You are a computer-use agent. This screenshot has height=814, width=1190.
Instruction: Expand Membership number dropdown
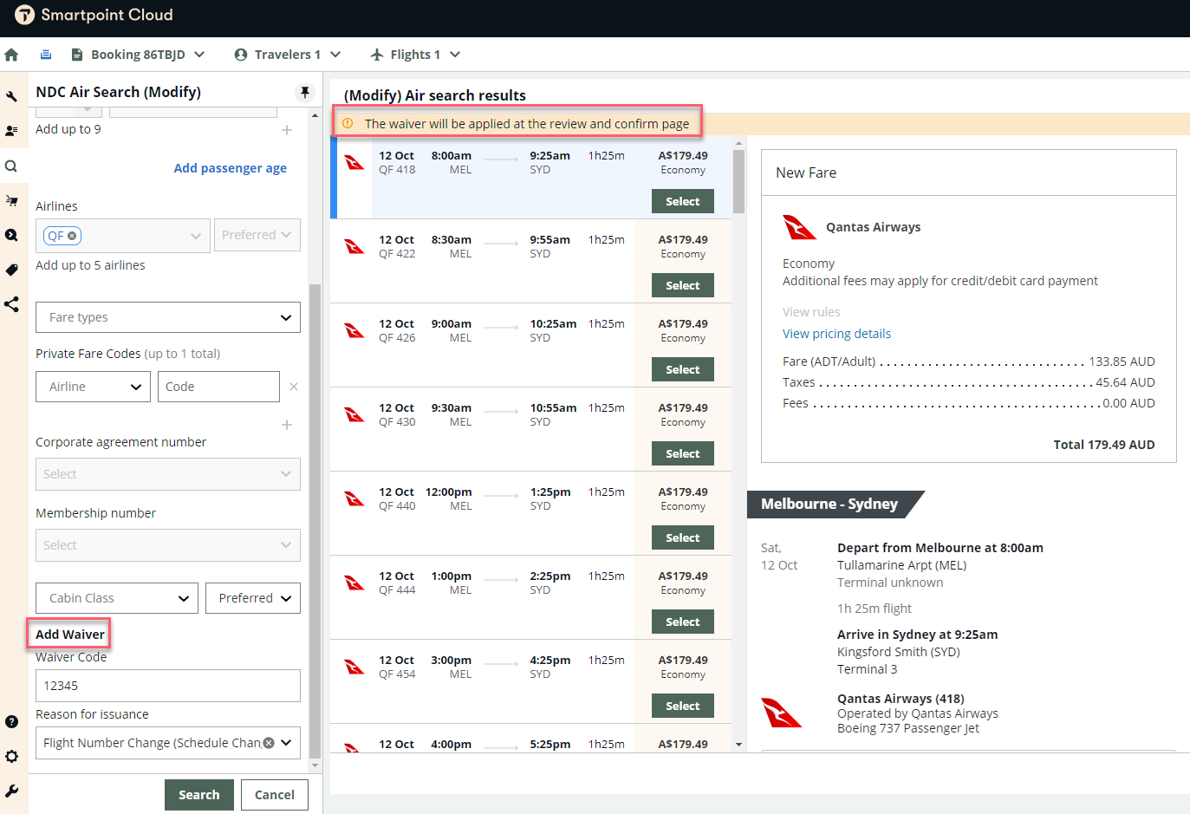point(168,545)
